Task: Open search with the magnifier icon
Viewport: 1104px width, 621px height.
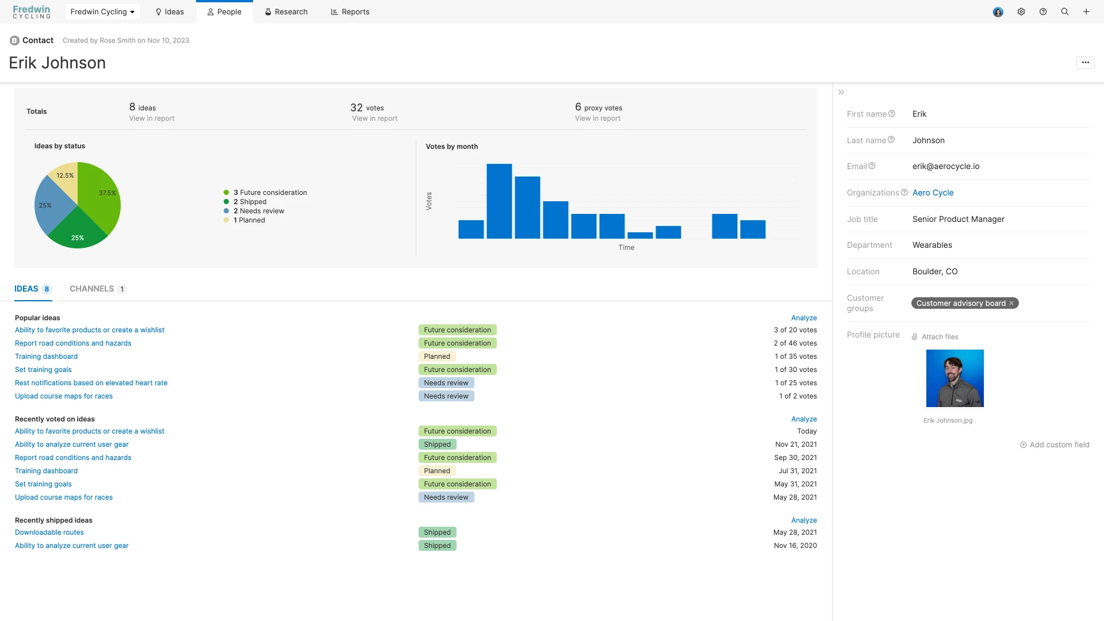Action: click(x=1065, y=11)
